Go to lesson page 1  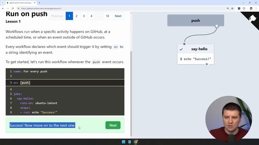[69, 16]
